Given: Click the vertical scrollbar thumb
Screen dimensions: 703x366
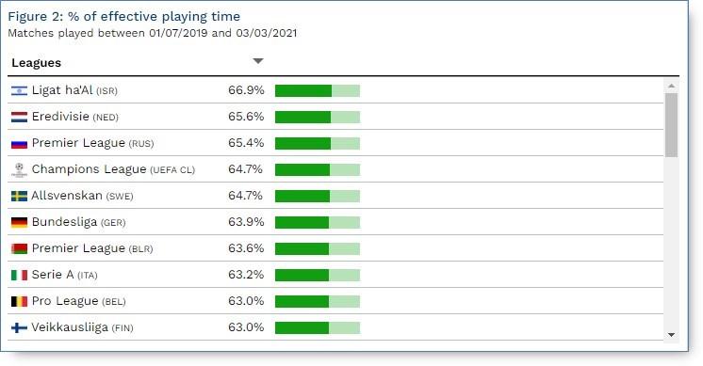Looking at the screenshot, I should (x=671, y=125).
